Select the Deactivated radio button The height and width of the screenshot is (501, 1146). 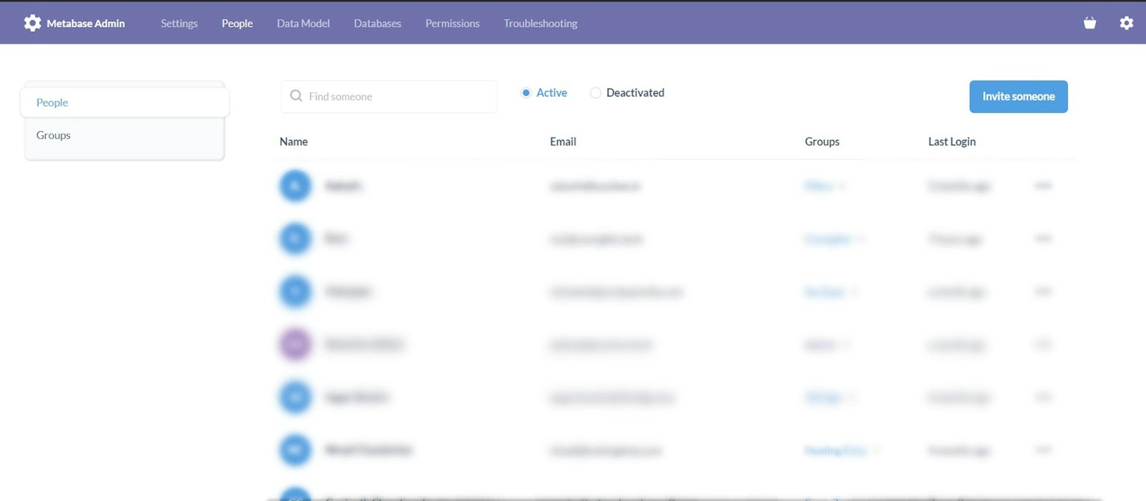tap(595, 92)
